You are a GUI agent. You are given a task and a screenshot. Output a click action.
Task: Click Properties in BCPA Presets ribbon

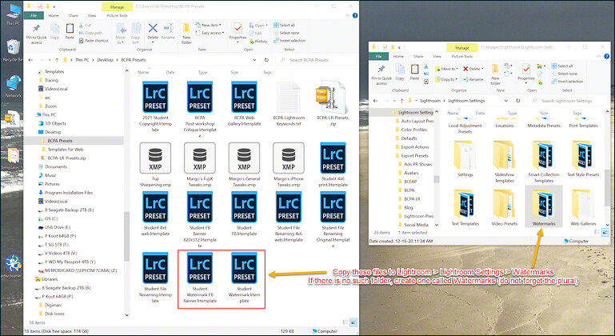(238, 33)
